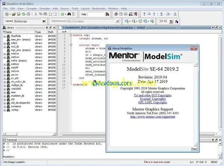Select the synopsys library row
Image resolution: width=224 pixels, height=166 pixels.
coord(29,107)
